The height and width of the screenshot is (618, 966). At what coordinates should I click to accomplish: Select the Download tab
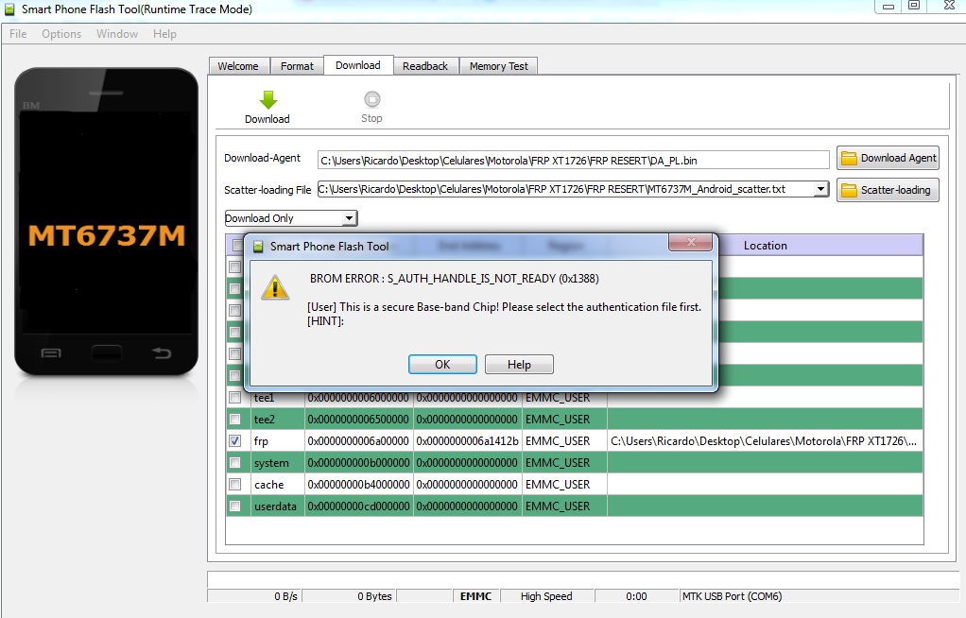coord(358,64)
